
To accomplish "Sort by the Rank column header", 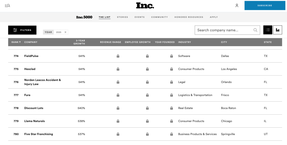I will pos(16,42).
